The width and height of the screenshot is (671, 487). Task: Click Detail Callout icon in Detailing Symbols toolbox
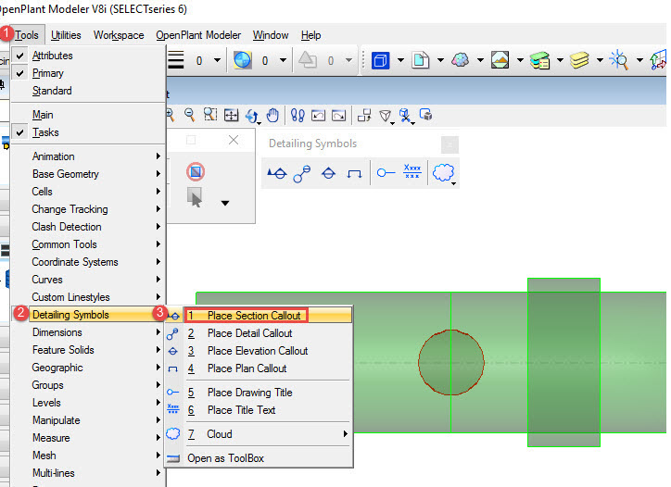[x=302, y=173]
